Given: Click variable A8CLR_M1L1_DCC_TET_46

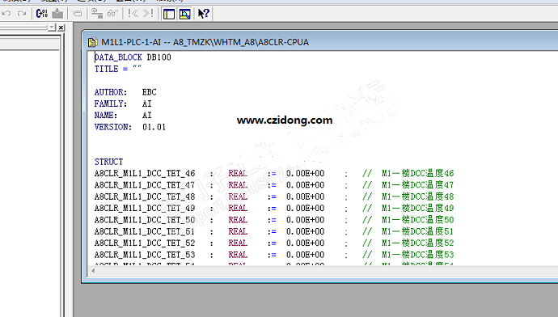Looking at the screenshot, I should tap(145, 173).
